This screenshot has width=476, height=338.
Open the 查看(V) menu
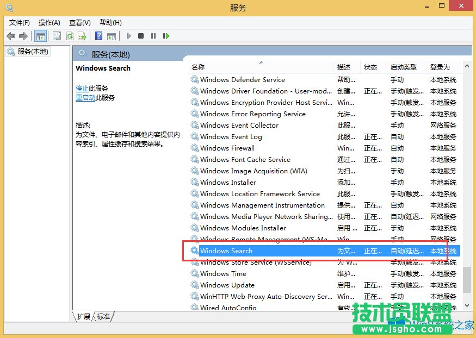coord(79,22)
